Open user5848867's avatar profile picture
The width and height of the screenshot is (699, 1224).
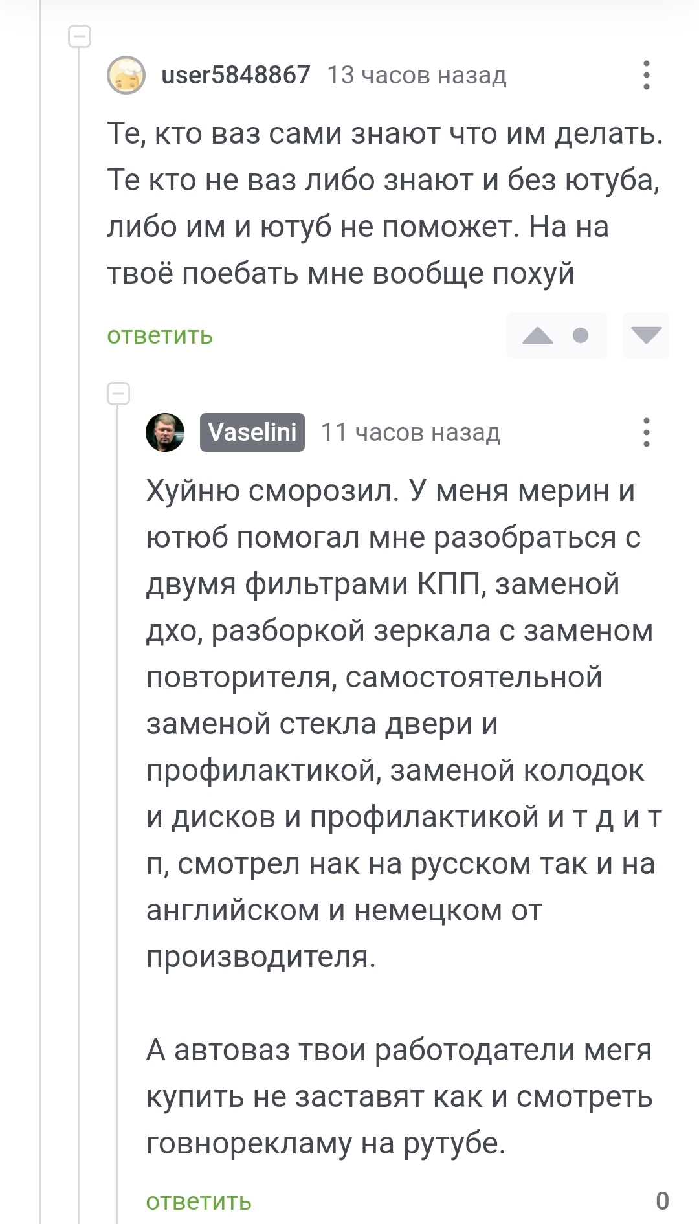click(126, 75)
